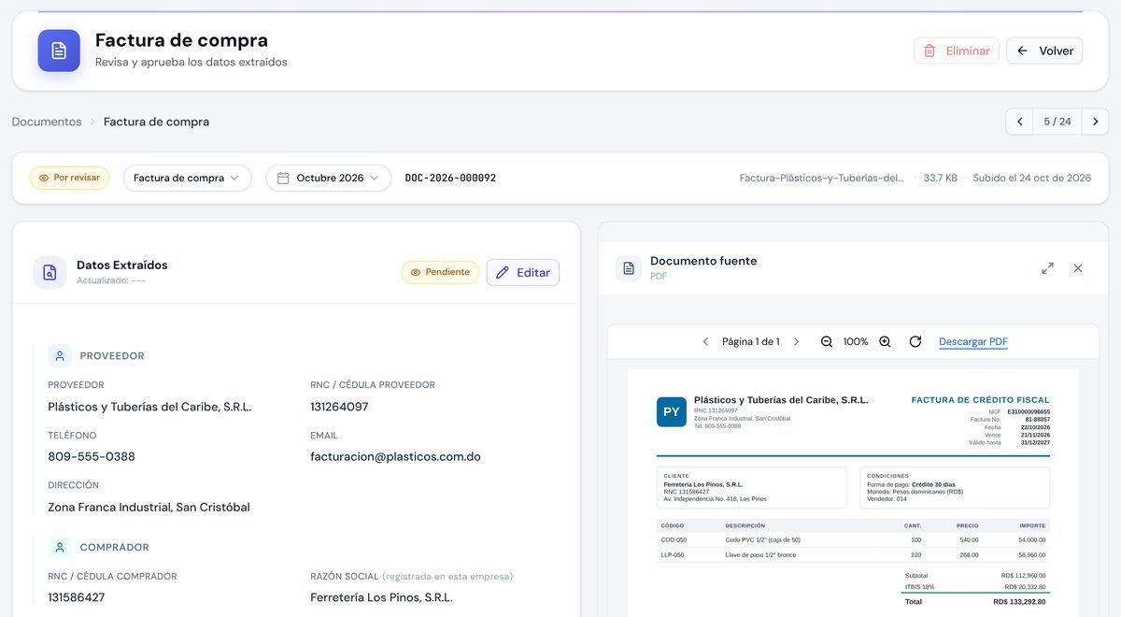Screen dimensions: 1121x617
Task: Zoom in the PDF viewer
Action: click(885, 342)
